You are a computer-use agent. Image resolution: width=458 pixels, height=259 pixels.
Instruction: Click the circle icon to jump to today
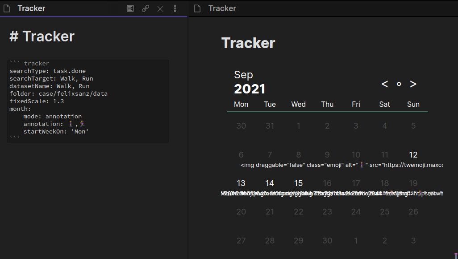[x=399, y=84]
